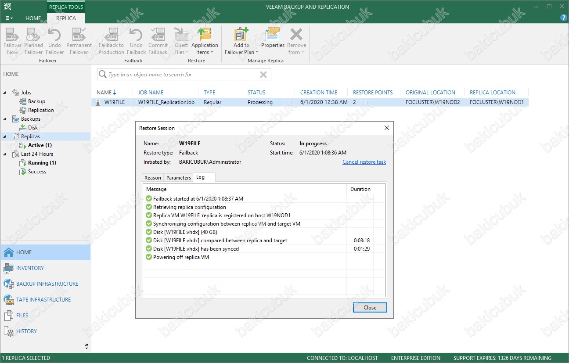Open the INVENTORY navigation view
The image size is (569, 363).
[x=45, y=268]
